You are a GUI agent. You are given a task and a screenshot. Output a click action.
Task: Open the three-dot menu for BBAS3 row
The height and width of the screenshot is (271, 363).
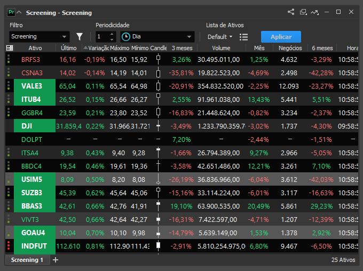9,205
